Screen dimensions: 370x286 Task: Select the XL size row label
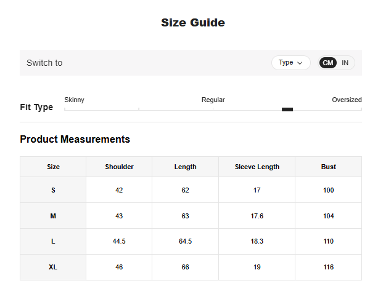pyautogui.click(x=53, y=267)
